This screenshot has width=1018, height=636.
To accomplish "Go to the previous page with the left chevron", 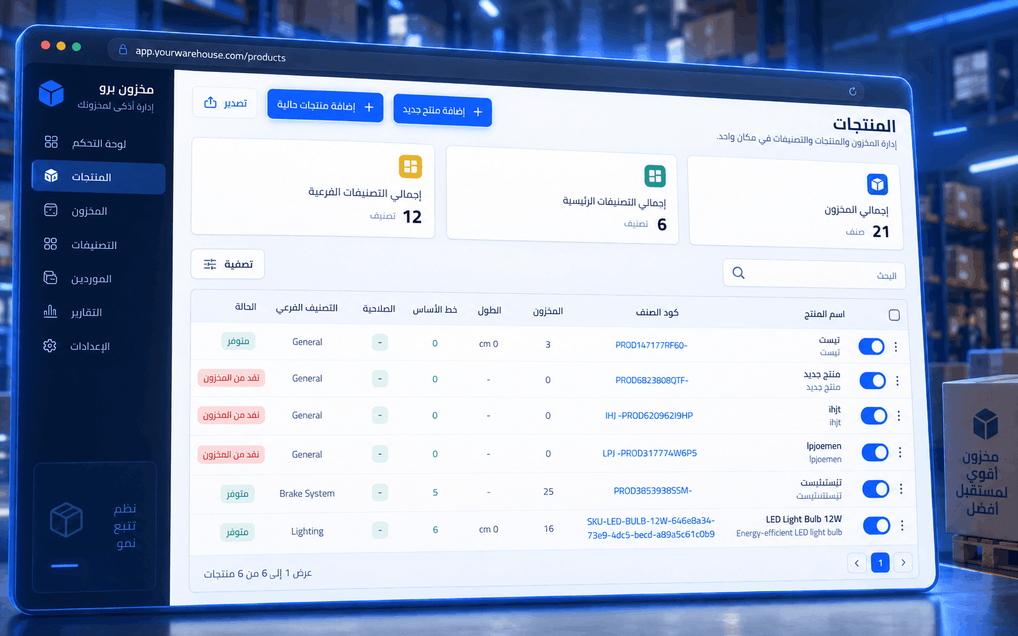I will (x=857, y=563).
